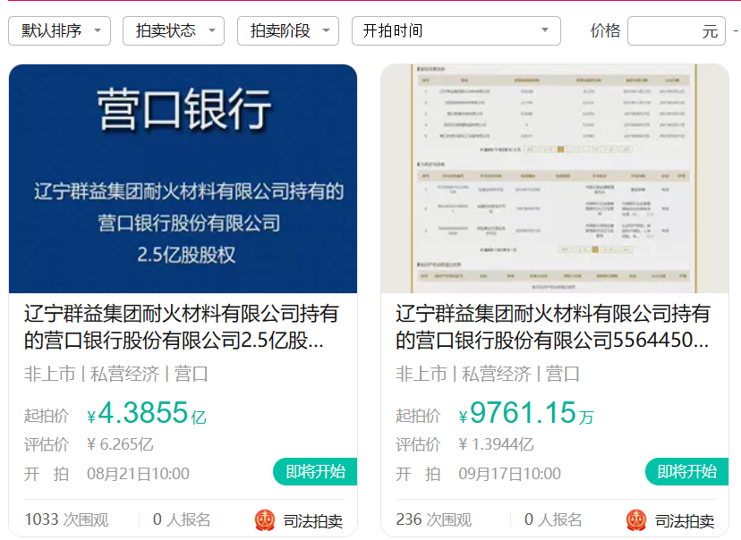Select starting price ¥4.3855亿
The height and width of the screenshot is (540, 741).
147,413
